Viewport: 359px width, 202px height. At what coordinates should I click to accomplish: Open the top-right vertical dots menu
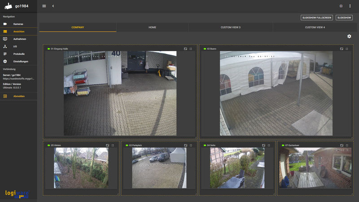click(350, 6)
